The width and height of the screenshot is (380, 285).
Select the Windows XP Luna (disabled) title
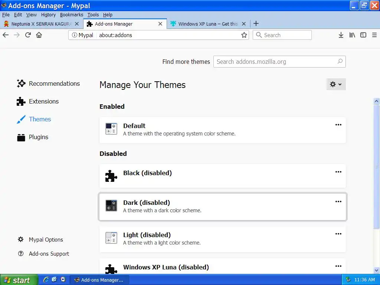(x=166, y=267)
